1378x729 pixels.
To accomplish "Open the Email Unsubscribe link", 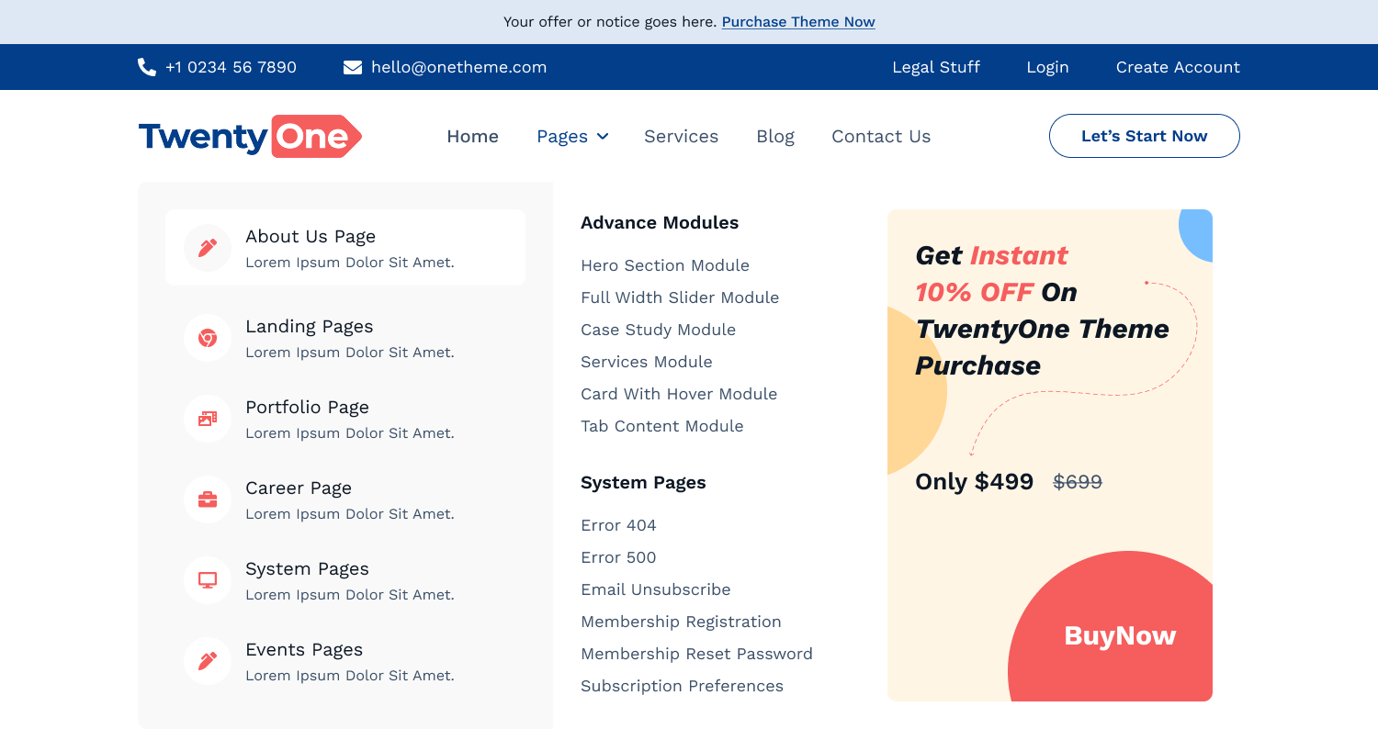I will coord(656,589).
